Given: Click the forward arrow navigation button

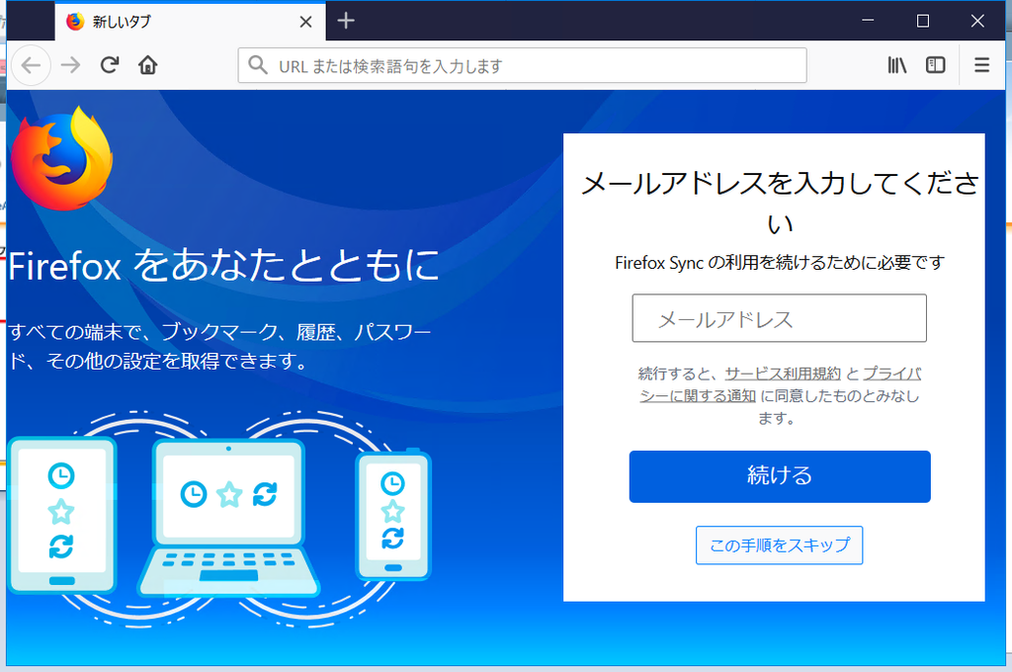Looking at the screenshot, I should (70, 65).
